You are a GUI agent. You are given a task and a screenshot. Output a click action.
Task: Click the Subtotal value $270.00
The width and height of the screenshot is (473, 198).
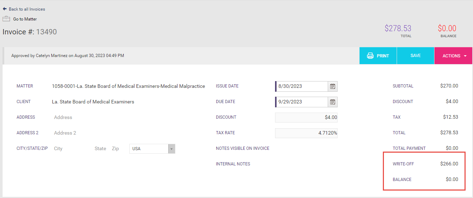(449, 86)
